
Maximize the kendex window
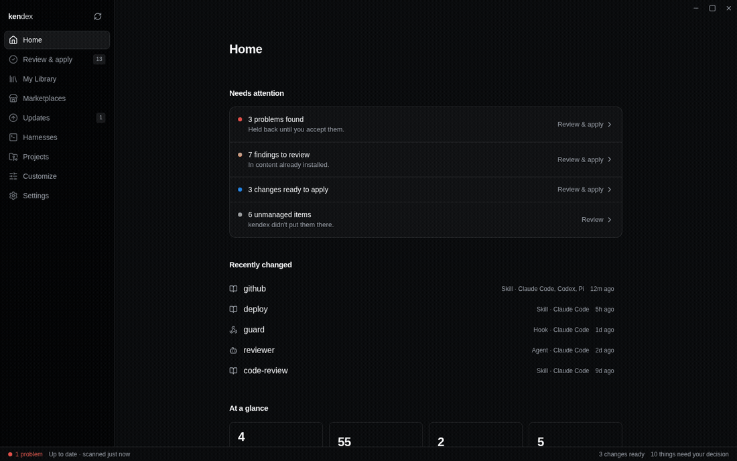(712, 8)
